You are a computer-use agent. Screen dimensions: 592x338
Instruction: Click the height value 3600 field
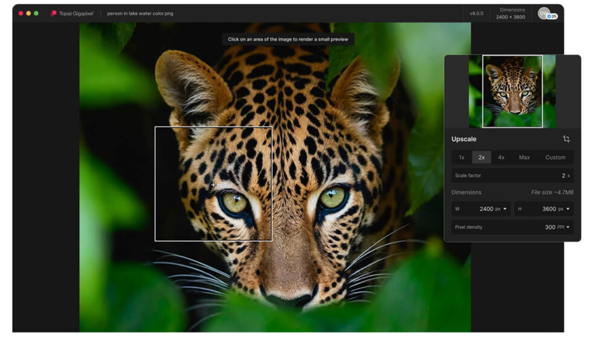(549, 209)
